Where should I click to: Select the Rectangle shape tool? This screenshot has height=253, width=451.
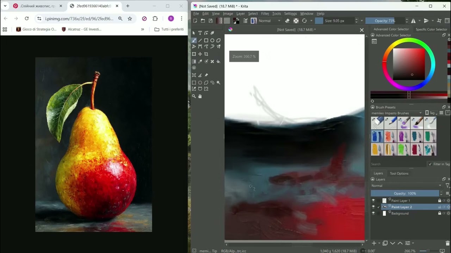pyautogui.click(x=206, y=40)
